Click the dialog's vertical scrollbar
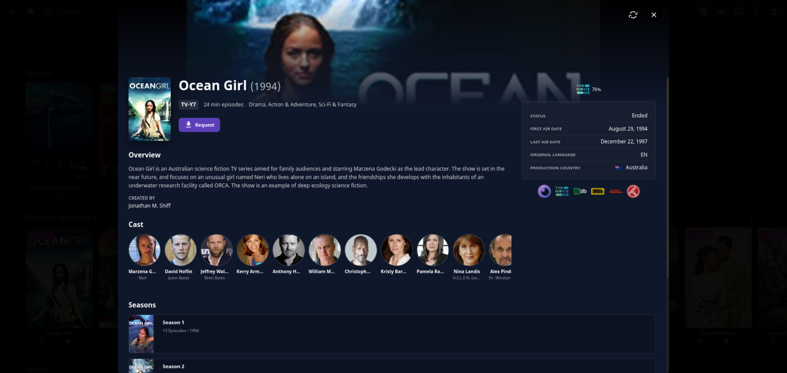 click(x=668, y=178)
